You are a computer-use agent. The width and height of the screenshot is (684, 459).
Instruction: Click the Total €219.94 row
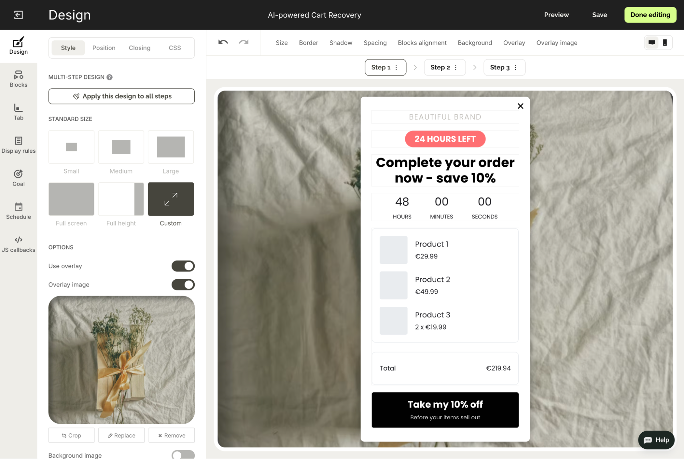point(445,368)
